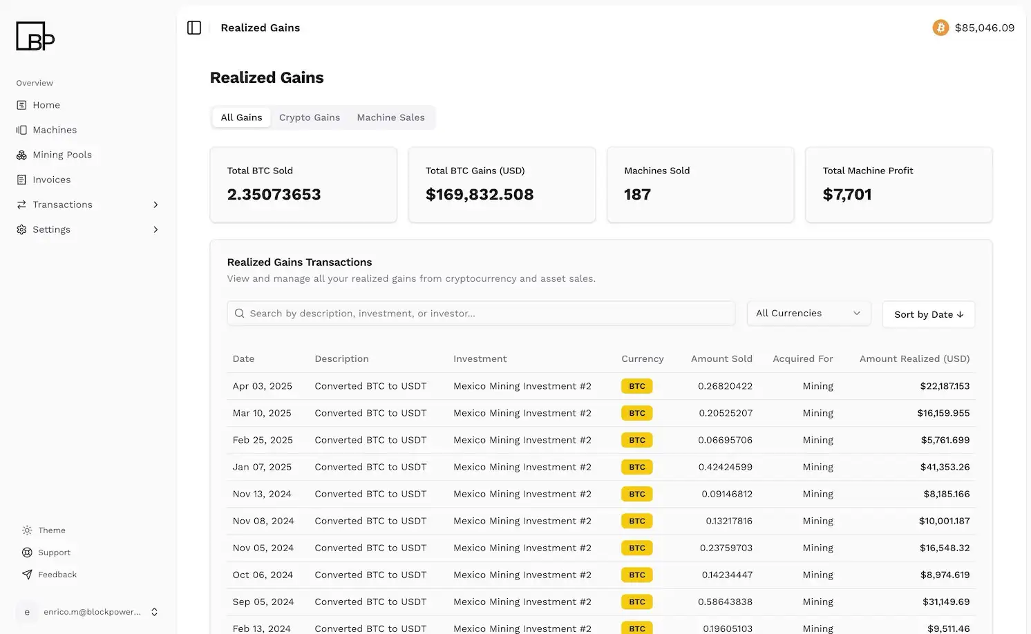Click BTC badge for Nov 08, 2024

[637, 521]
